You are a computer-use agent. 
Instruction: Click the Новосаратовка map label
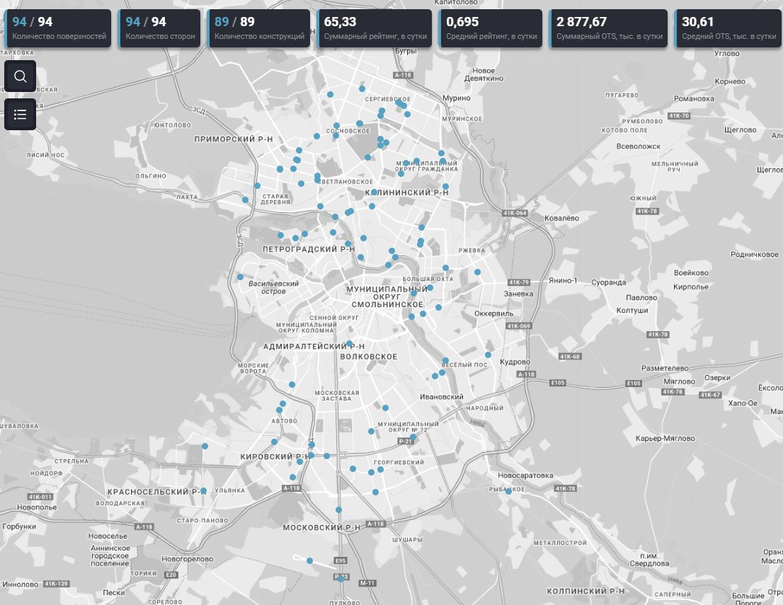click(525, 476)
